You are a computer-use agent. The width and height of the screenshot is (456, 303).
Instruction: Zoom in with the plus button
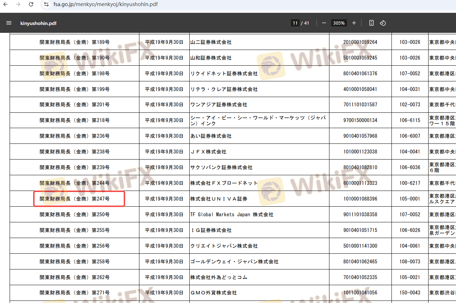(x=354, y=23)
